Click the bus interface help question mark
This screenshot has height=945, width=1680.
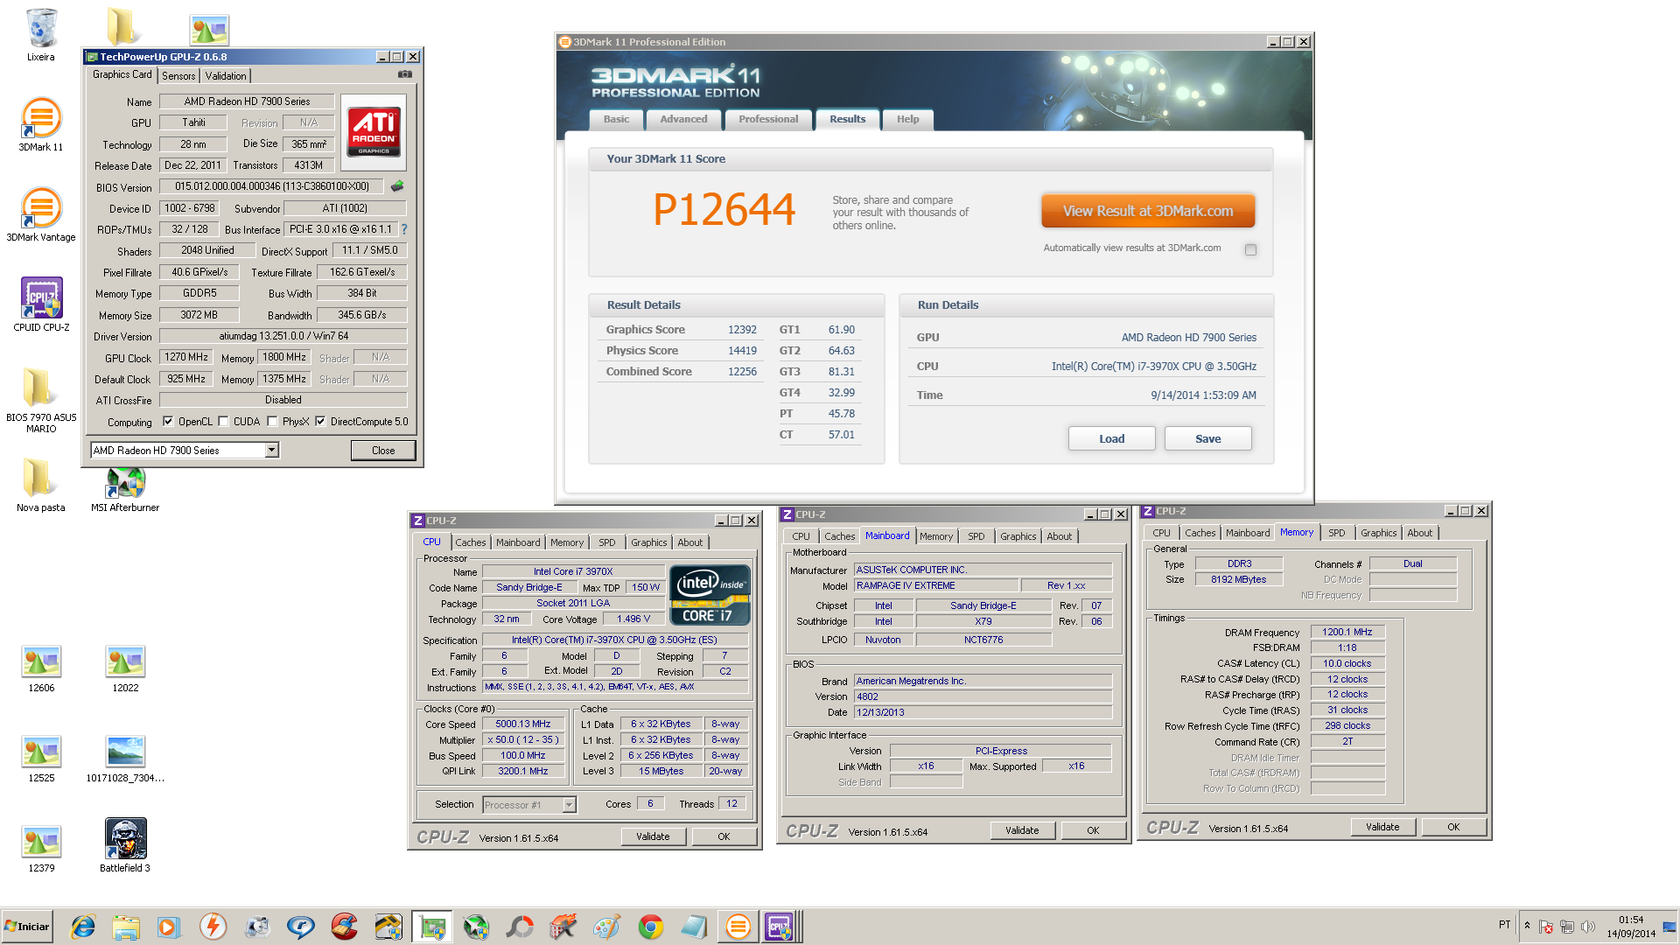[x=404, y=229]
